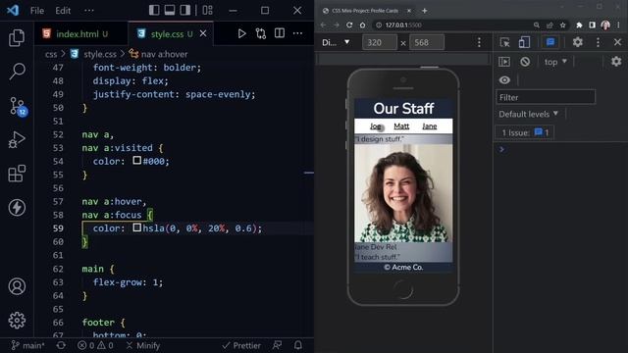The width and height of the screenshot is (628, 353).
Task: Open color picker for hsla swatch
Action: [137, 227]
